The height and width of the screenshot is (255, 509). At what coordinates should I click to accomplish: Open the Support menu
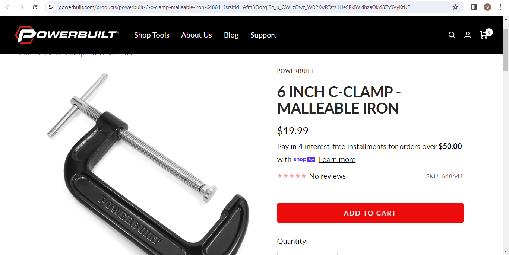point(263,35)
